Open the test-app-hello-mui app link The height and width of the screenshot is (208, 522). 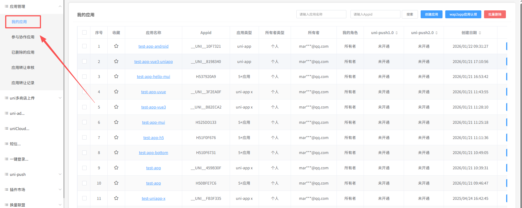pyautogui.click(x=154, y=77)
